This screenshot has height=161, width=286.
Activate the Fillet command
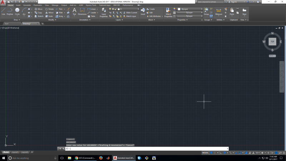tap(59, 13)
